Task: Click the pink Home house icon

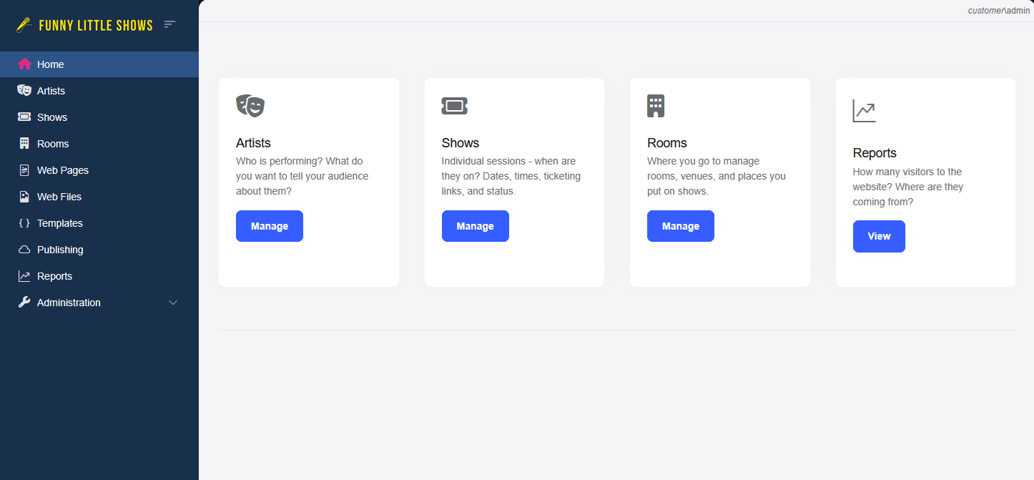Action: tap(24, 64)
